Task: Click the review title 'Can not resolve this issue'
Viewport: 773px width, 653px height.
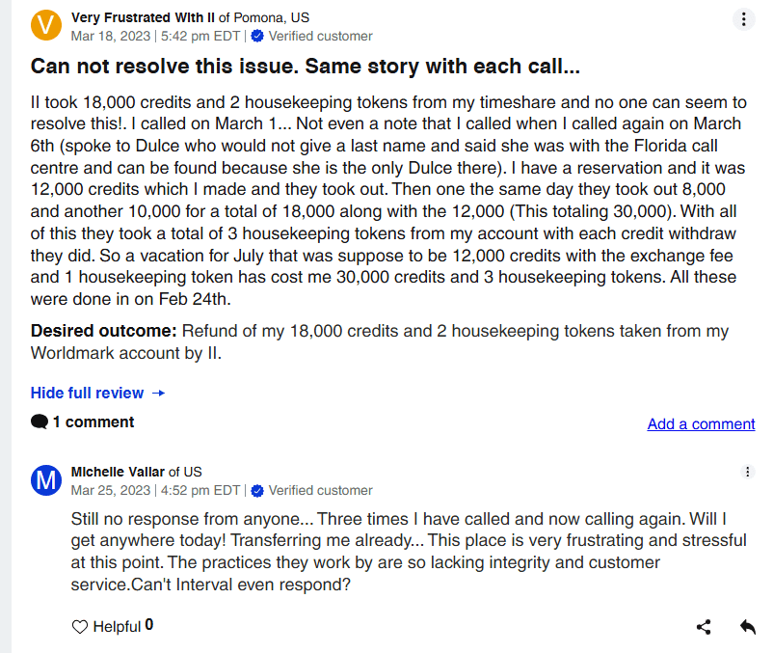Action: (x=305, y=67)
